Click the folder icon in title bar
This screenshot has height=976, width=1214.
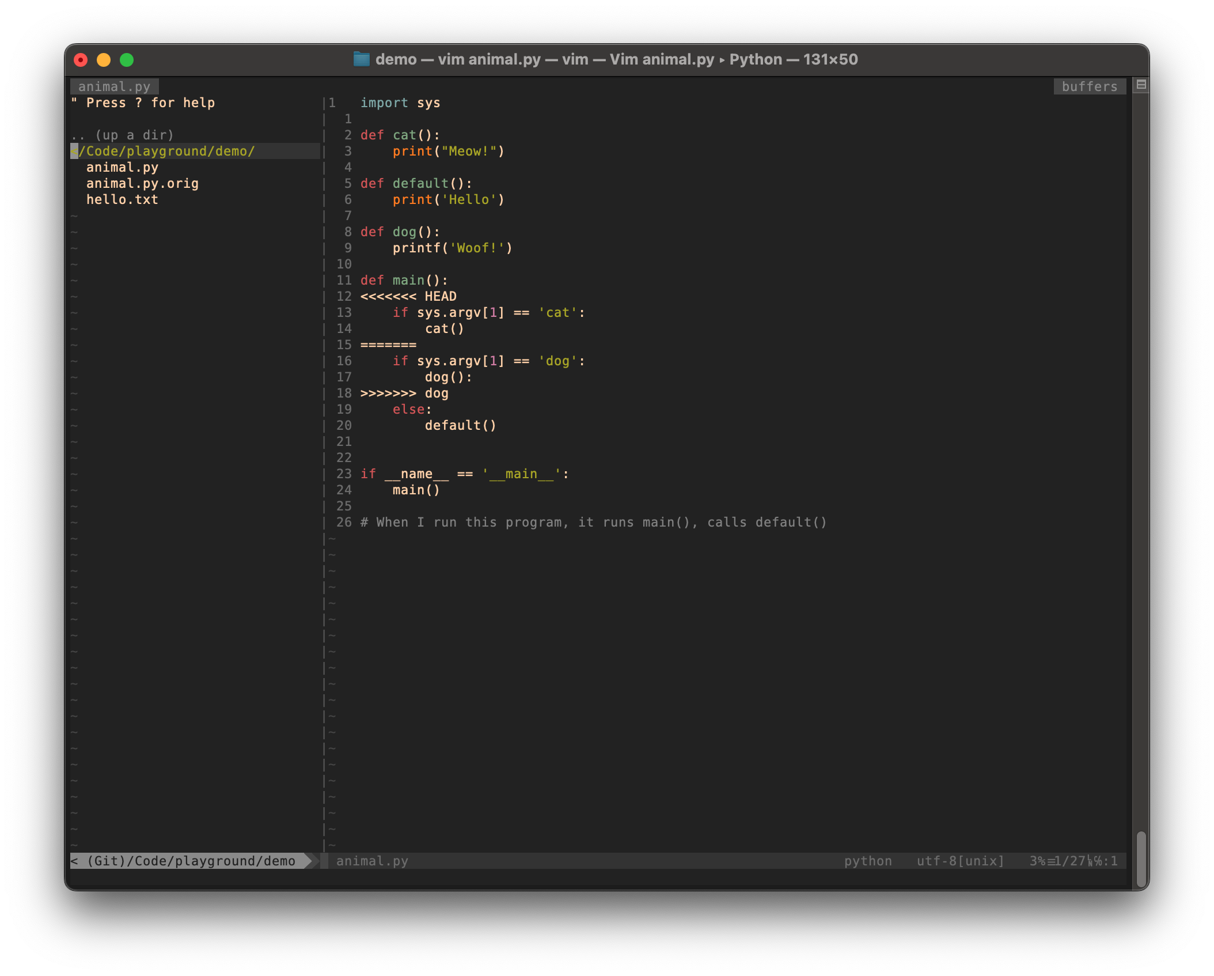[x=361, y=59]
